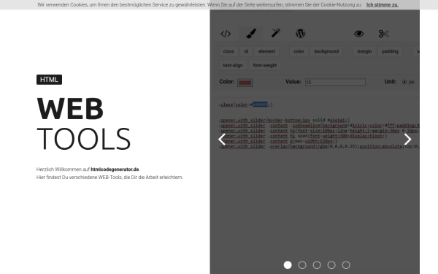
Task: Insert the text-align property button
Action: 233,66
